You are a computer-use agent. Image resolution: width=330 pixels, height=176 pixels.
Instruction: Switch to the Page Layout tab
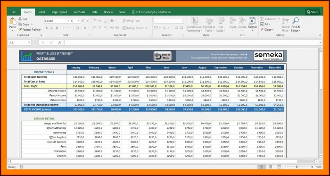(59, 12)
